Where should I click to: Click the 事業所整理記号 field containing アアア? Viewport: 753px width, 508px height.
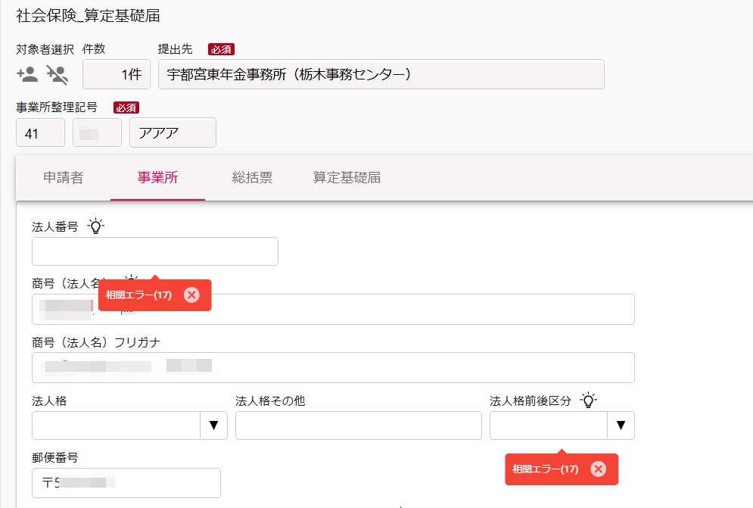click(x=173, y=132)
